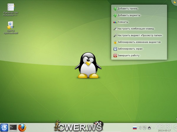Select Заблокировать изменение виджетов
This screenshot has height=132, width=177.
(x=139, y=42)
